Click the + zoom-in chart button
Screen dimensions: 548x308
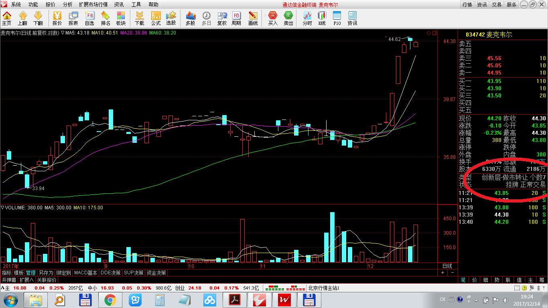443,273
